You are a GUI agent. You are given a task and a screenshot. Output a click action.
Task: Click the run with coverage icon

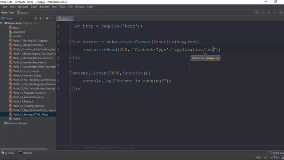(274, 12)
